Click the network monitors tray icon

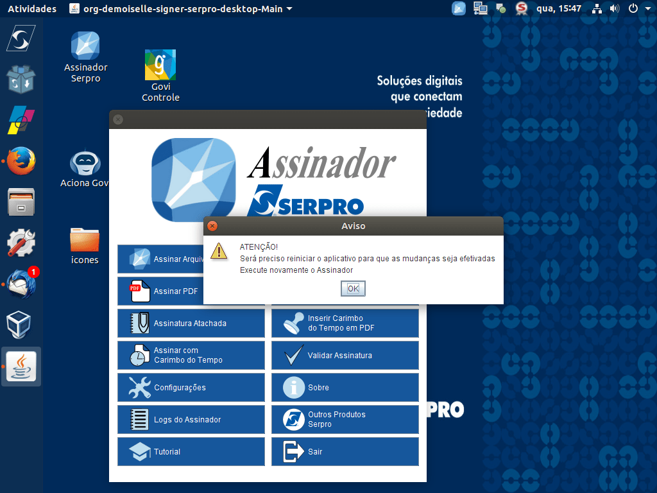pos(480,8)
